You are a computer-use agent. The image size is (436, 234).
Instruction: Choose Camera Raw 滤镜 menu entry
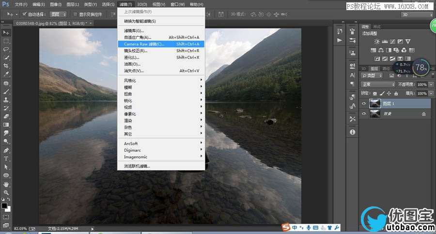coord(161,44)
